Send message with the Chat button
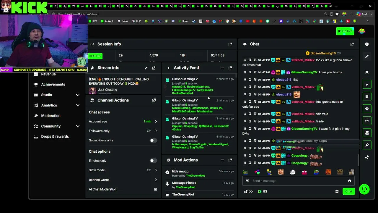Viewport: 378px width, 213px height. pos(349,191)
